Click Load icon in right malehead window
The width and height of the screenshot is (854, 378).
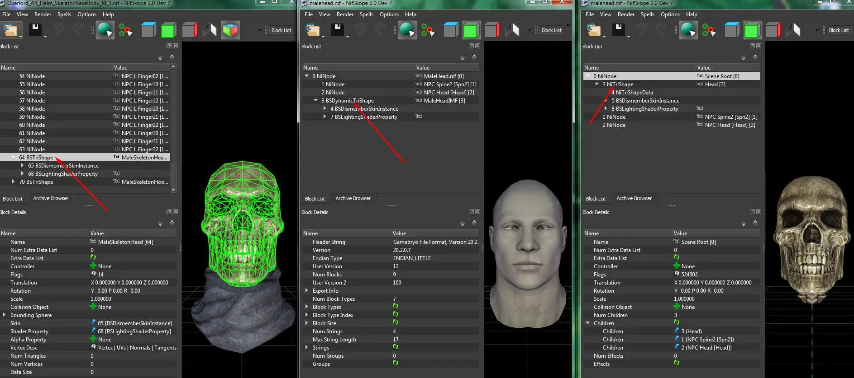tap(594, 30)
